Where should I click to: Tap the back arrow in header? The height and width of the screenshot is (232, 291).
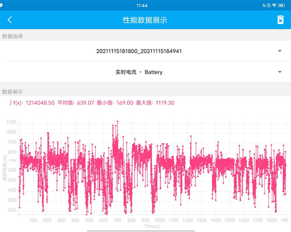coord(10,20)
